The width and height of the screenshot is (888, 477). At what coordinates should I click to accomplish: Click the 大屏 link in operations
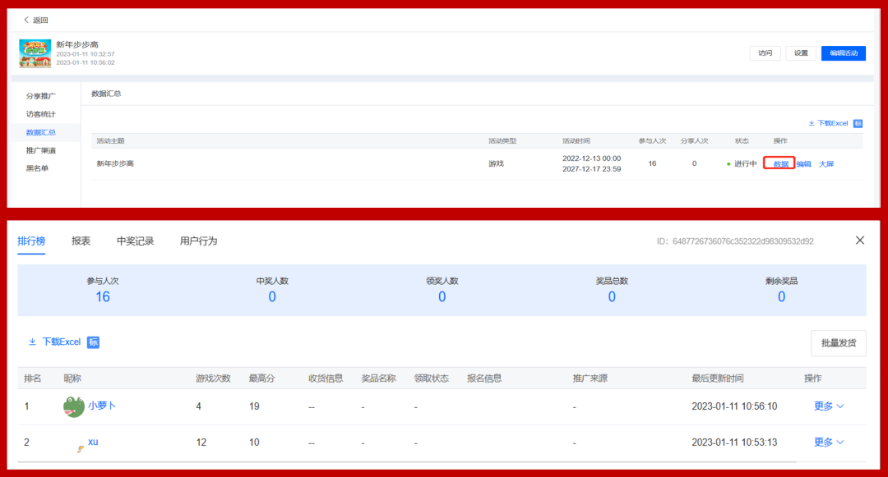826,164
